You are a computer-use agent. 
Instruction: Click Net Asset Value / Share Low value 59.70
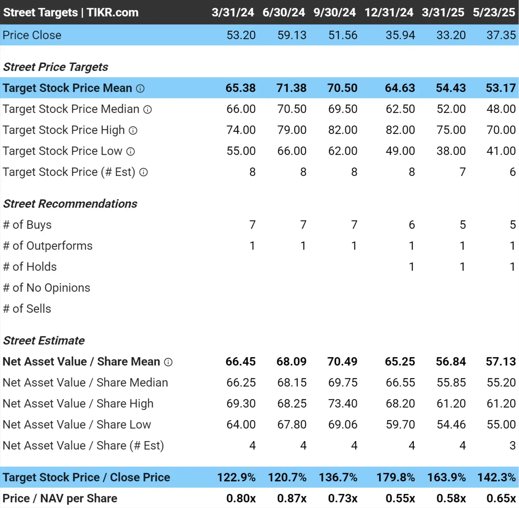(x=400, y=424)
